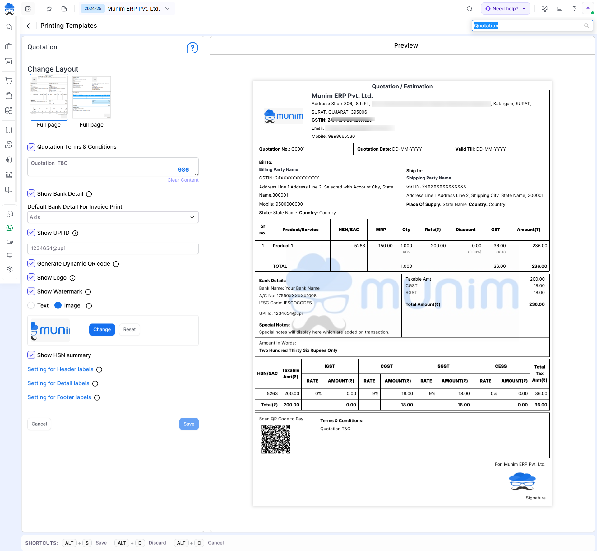
Task: Open the settings gear sidebar icon
Action: [9, 269]
